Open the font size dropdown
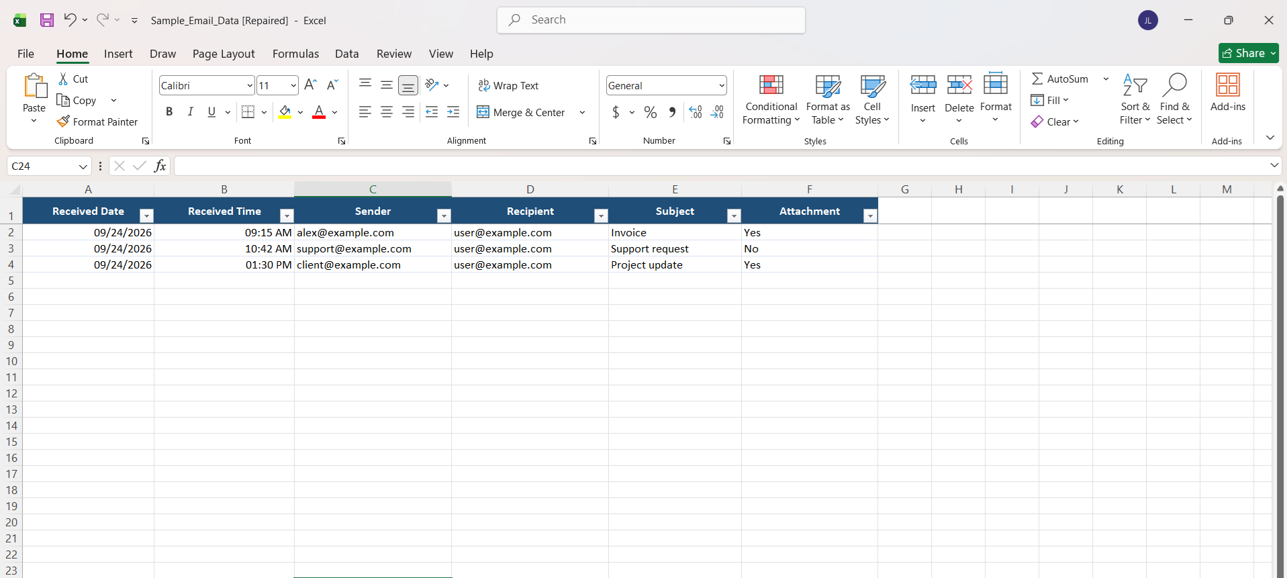The image size is (1287, 578). [293, 85]
